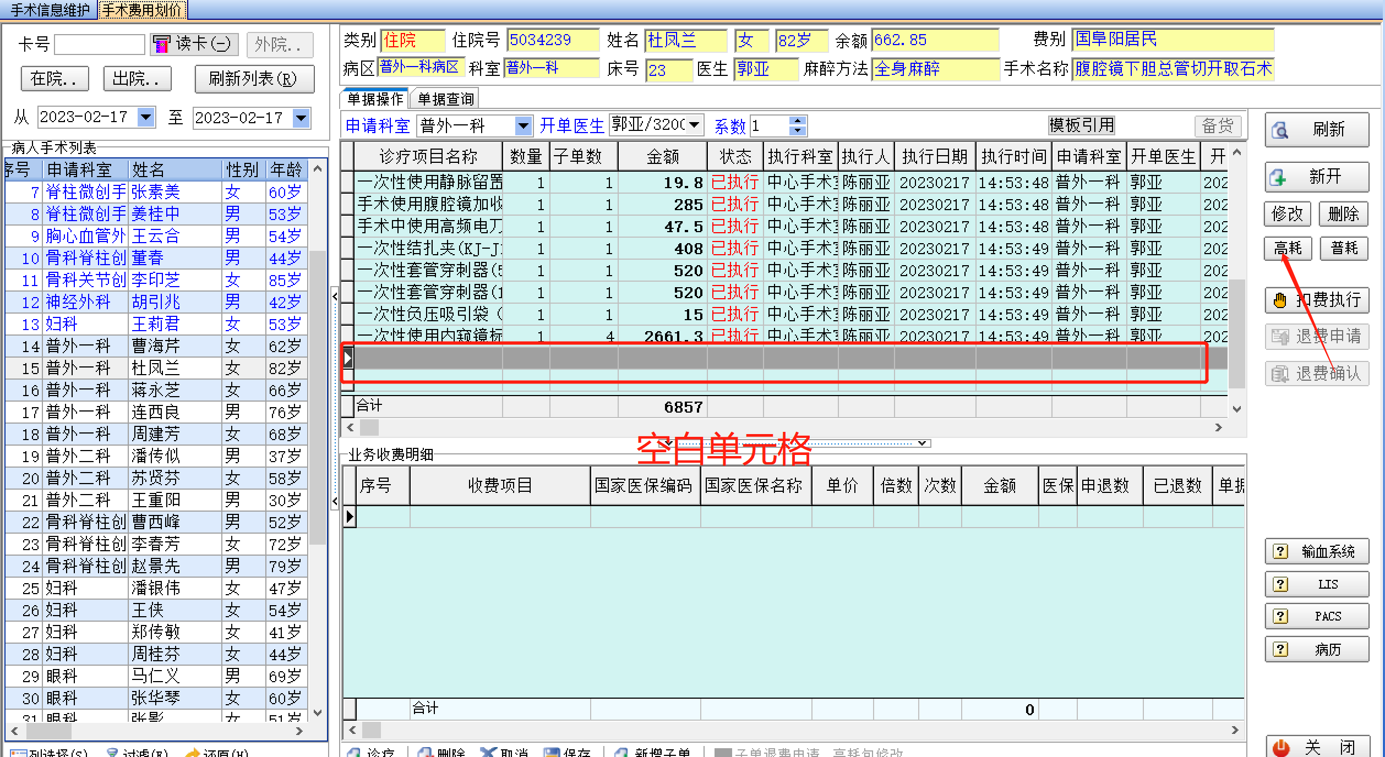1385x757 pixels.
Task: Open the 单据查询 tab
Action: pyautogui.click(x=445, y=99)
